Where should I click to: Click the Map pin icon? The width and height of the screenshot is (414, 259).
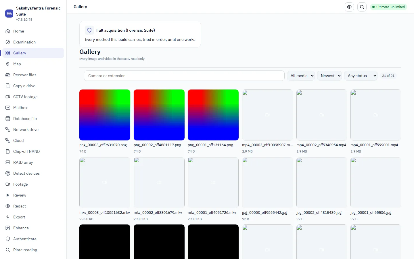(8, 64)
